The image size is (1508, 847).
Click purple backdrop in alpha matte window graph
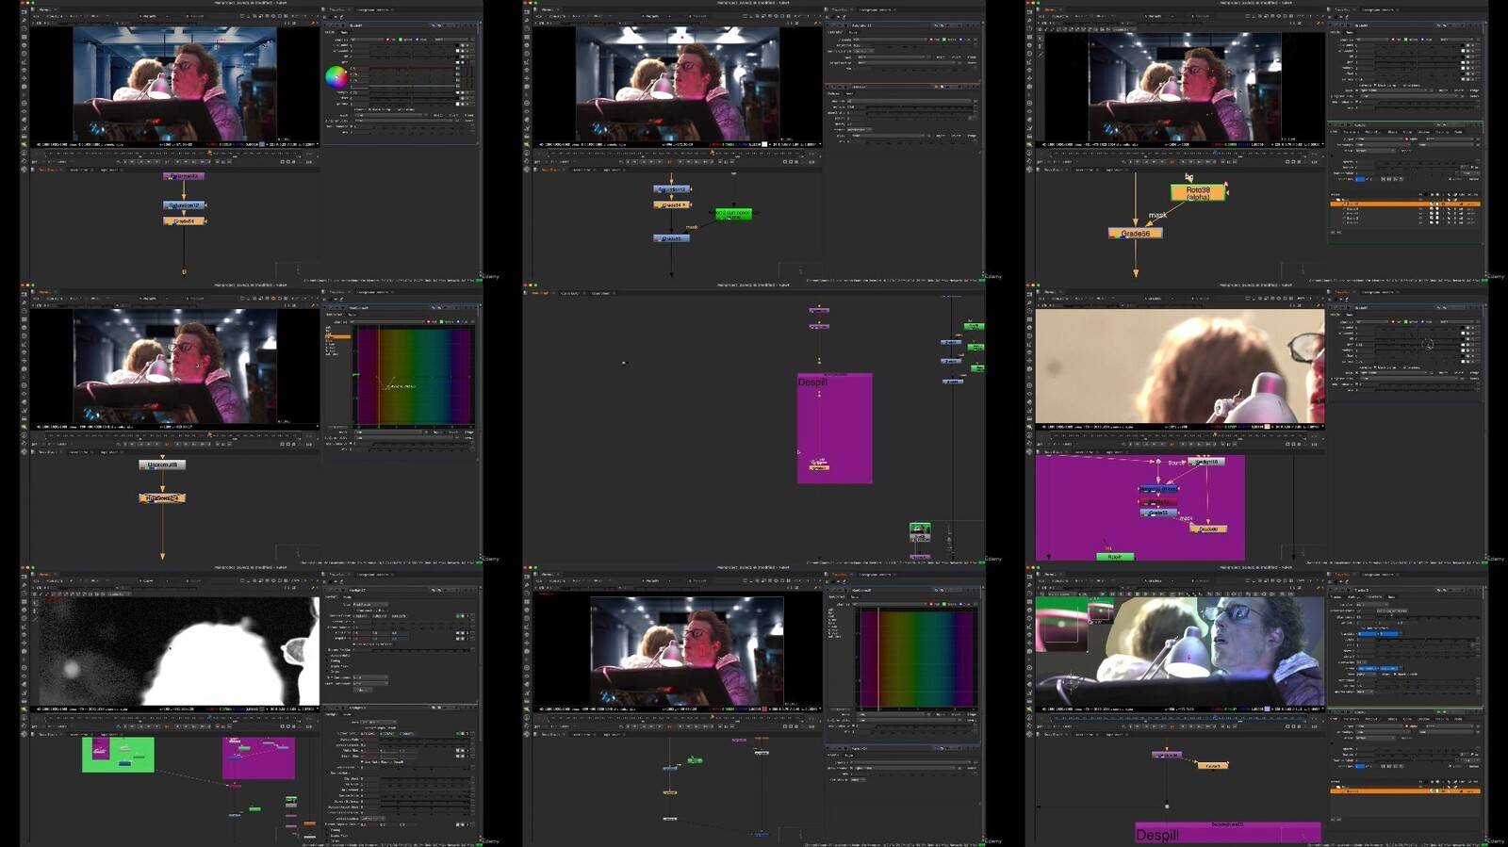pyautogui.click(x=258, y=758)
